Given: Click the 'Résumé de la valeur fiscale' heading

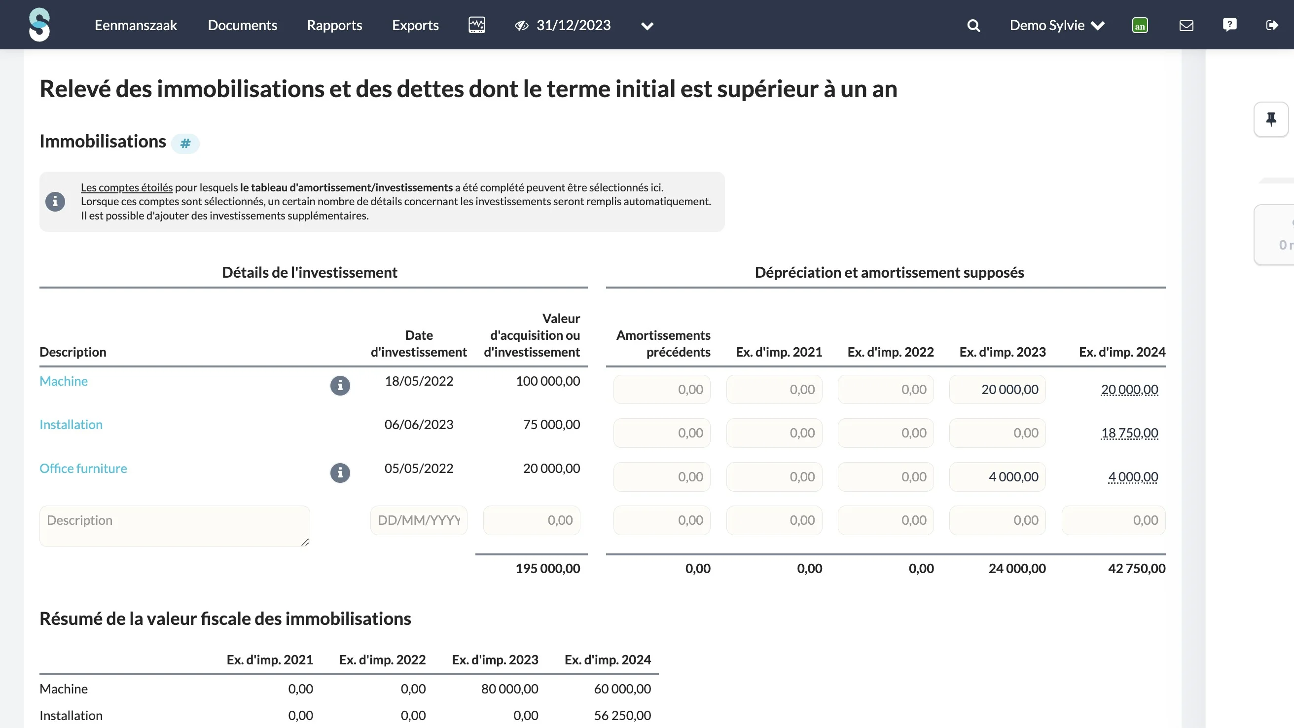Looking at the screenshot, I should (x=225, y=619).
